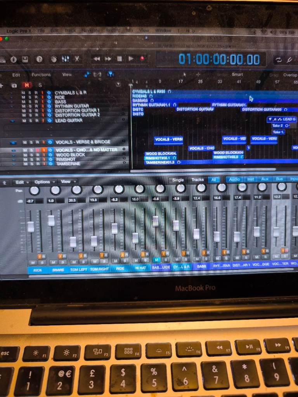Open Smart Controls using the knob icon
298x397 pixels.
(54, 59)
